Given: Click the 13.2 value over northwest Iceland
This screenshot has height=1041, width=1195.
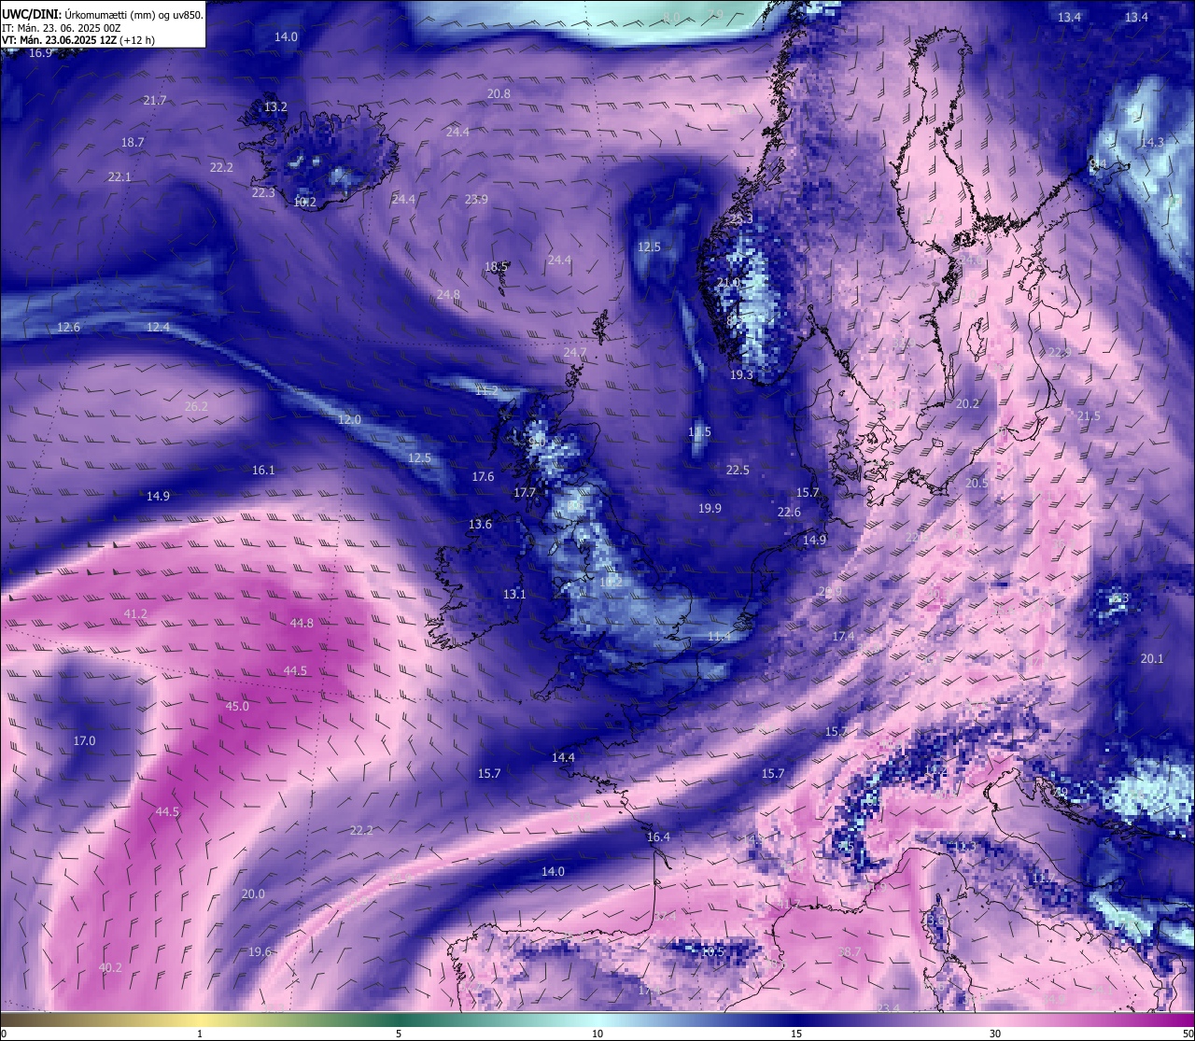Looking at the screenshot, I should (275, 106).
